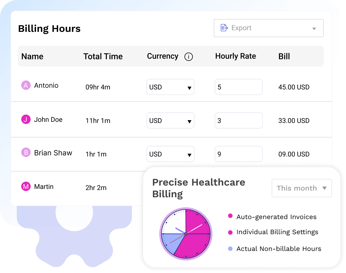Click the Billing Hours heading
The image size is (346, 273).
click(x=49, y=29)
